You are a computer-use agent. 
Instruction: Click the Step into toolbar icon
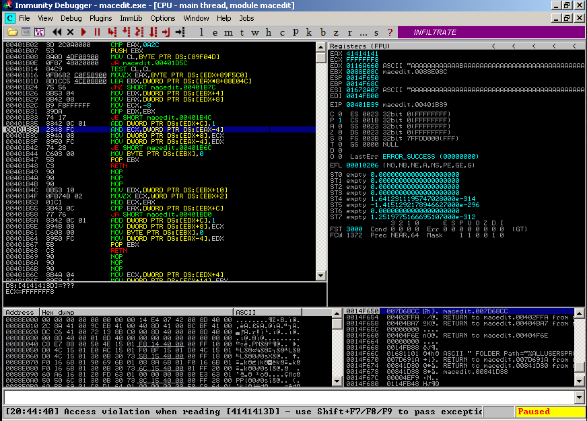click(112, 32)
